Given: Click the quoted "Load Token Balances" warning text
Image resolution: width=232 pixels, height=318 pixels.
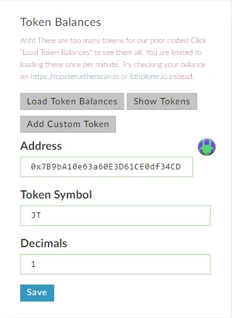Looking at the screenshot, I should coord(56,52).
